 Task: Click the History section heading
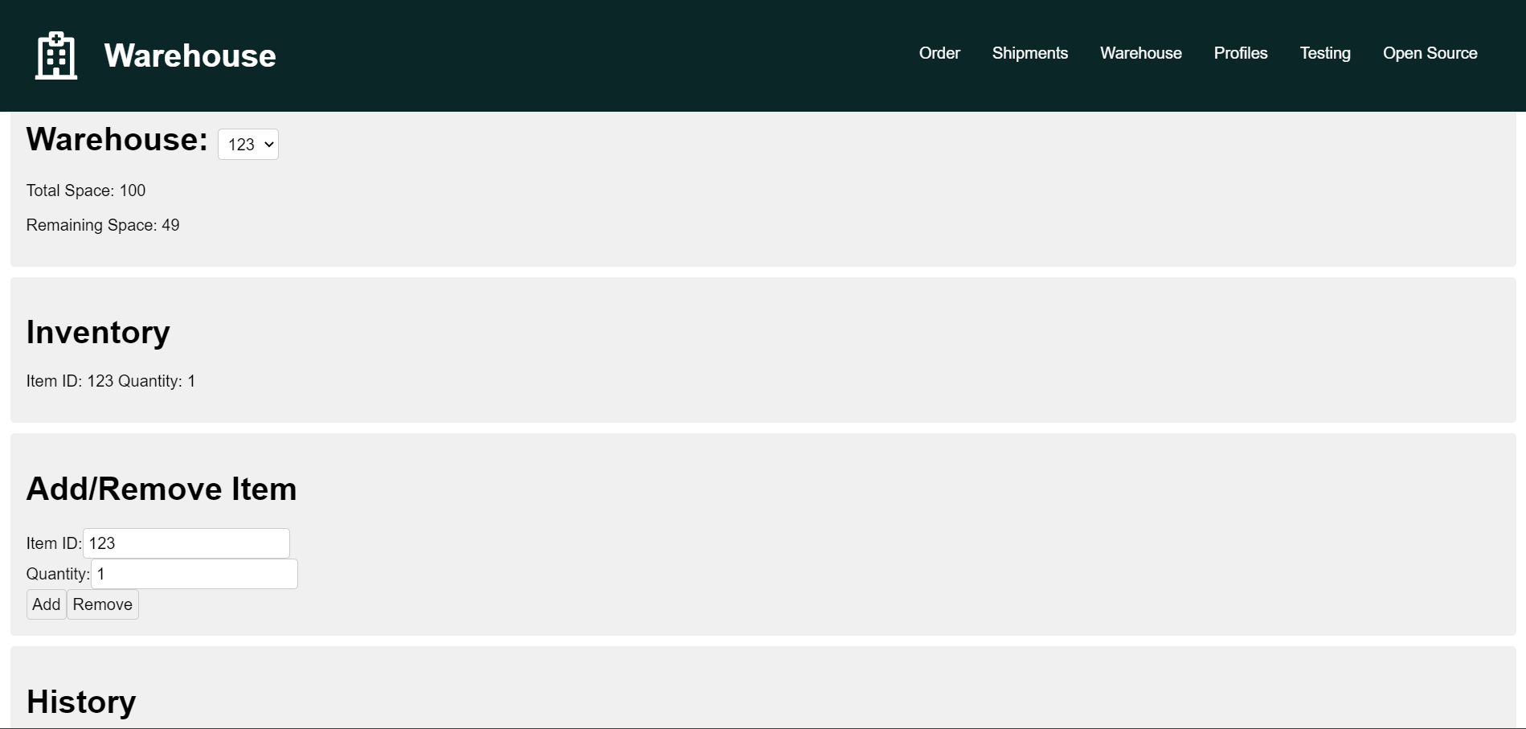pyautogui.click(x=81, y=702)
